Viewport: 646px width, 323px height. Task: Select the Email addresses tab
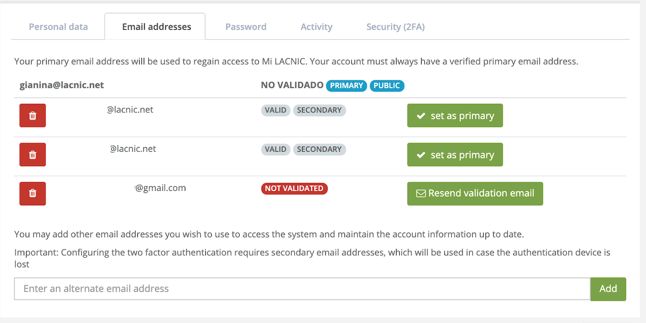[156, 27]
